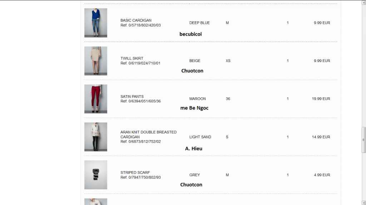The image size is (366, 205).
Task: Click the SATIN PANTS item name
Action: [x=132, y=97]
